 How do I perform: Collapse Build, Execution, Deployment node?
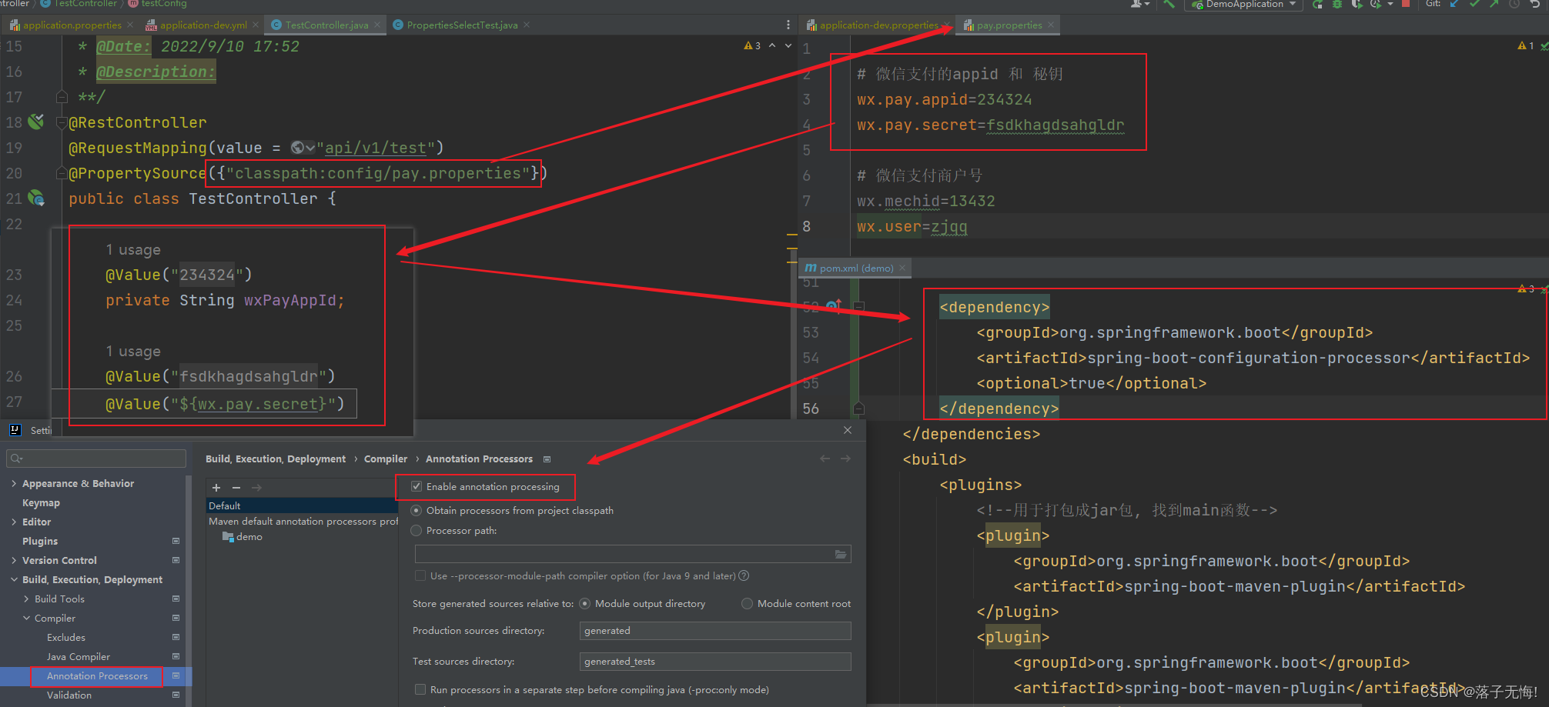[14, 579]
